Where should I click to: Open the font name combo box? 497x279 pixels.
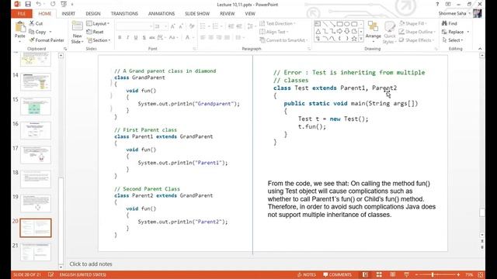click(x=134, y=26)
